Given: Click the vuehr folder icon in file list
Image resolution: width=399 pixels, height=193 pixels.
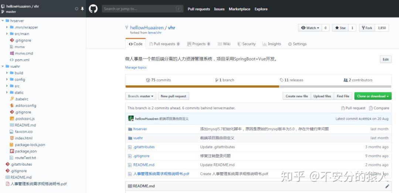Looking at the screenshot, I should pyautogui.click(x=130, y=138).
